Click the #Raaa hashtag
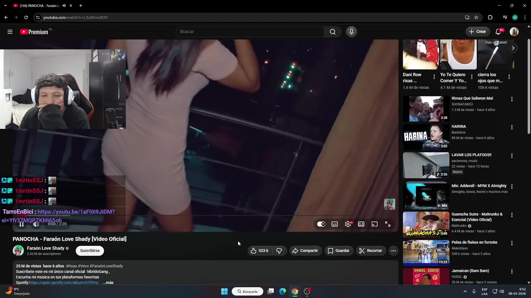Screen dimensions: 531x298 pos(71,266)
